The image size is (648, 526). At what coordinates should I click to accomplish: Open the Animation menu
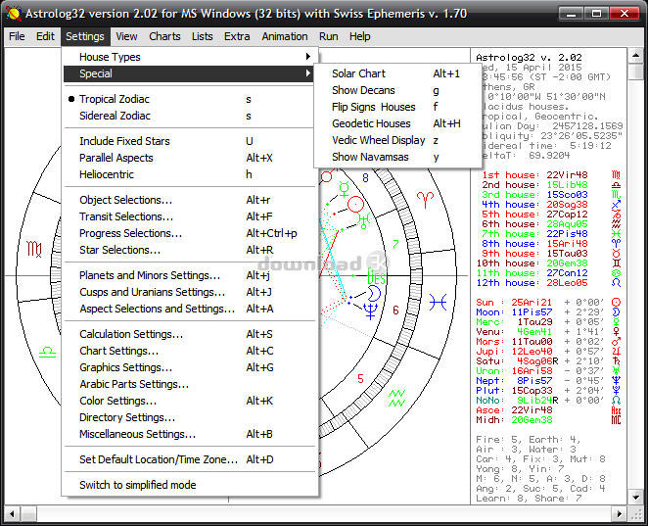click(285, 36)
